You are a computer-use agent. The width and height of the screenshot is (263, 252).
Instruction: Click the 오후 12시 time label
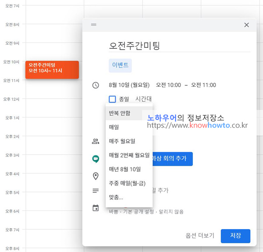coord(11,99)
